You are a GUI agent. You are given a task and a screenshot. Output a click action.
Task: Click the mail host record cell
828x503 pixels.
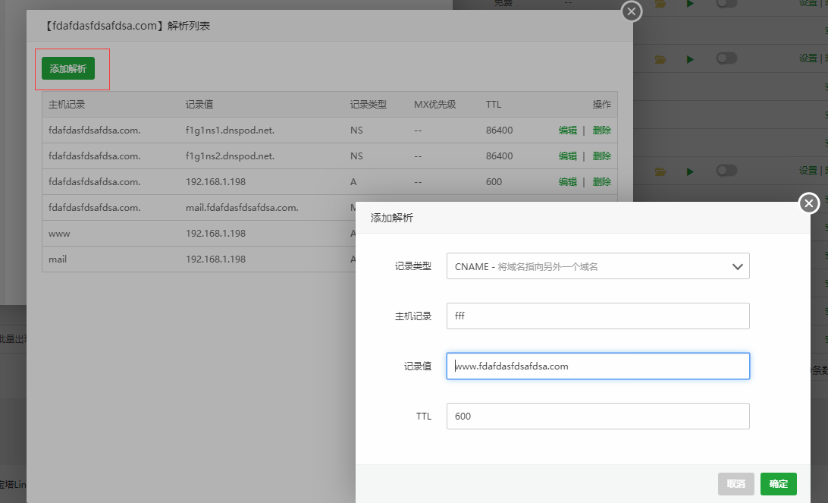58,259
